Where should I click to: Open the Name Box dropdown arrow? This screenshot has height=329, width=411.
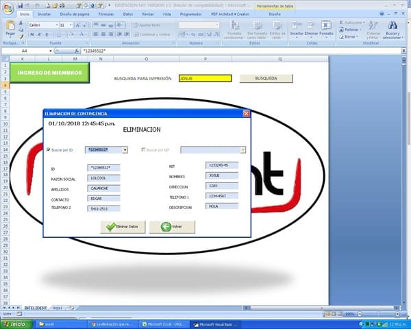(x=50, y=51)
